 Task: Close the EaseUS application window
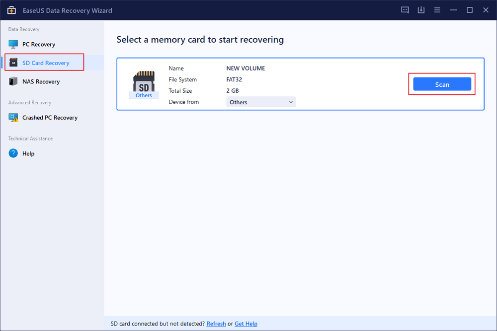tap(485, 10)
